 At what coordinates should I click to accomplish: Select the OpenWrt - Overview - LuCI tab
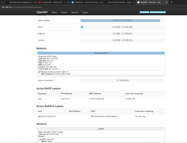152,2
